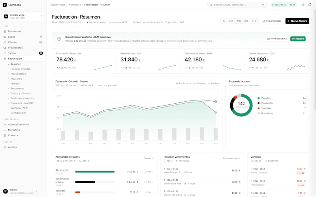Open Presupuestos in sidebar

(18, 74)
